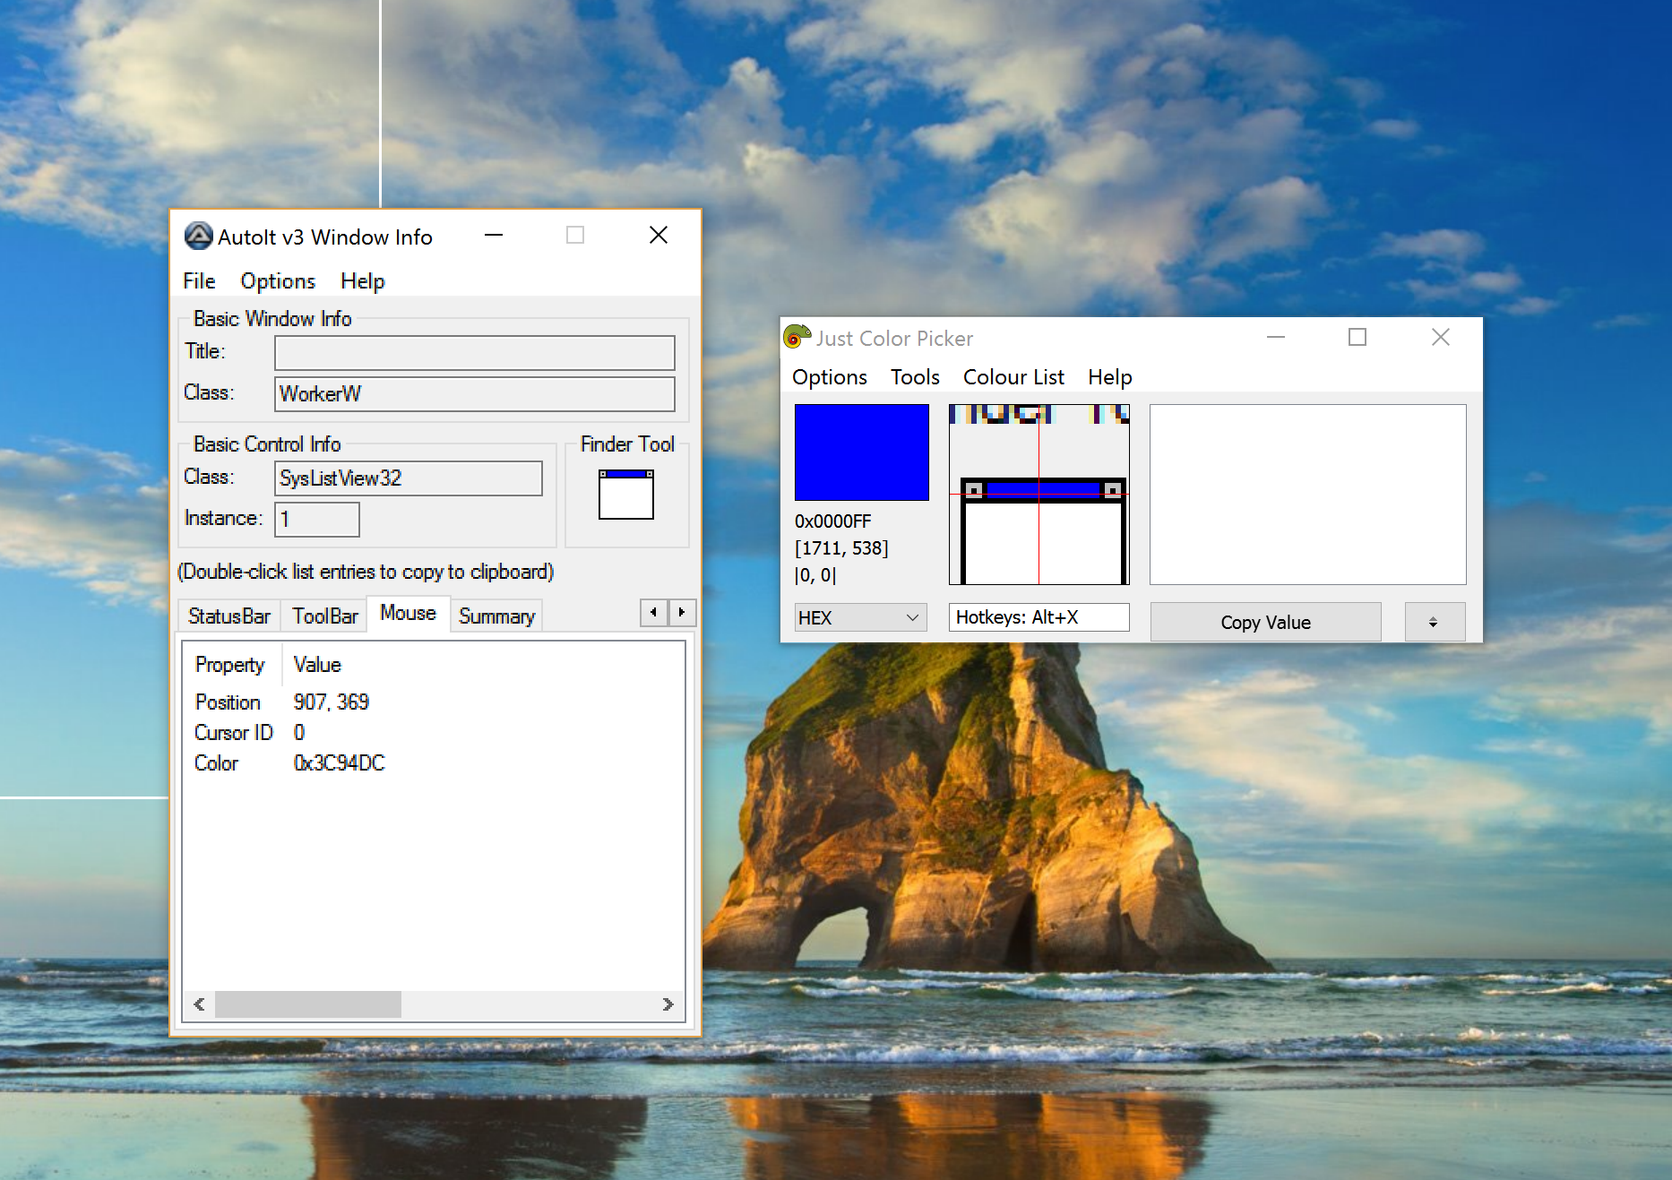Open Help menu in Just Color Picker
Viewport: 1672px width, 1180px height.
pyautogui.click(x=1109, y=377)
